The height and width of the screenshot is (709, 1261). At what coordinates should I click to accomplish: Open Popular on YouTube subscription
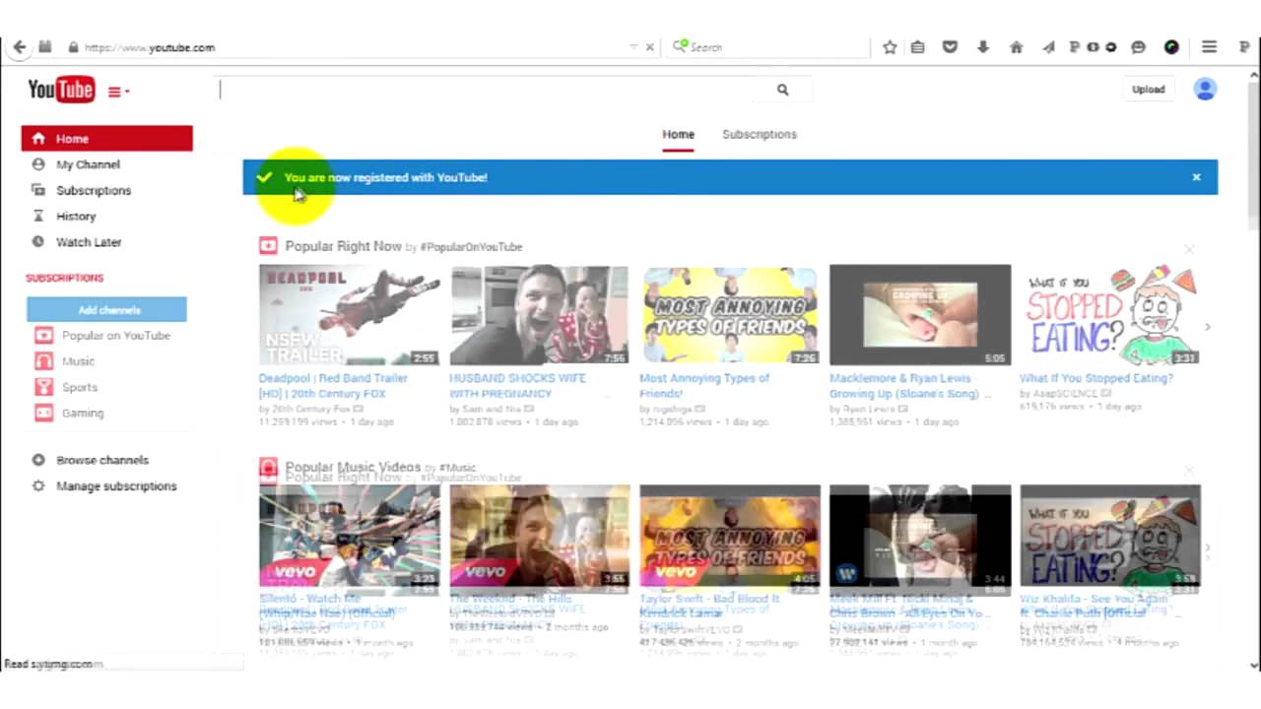tap(116, 336)
